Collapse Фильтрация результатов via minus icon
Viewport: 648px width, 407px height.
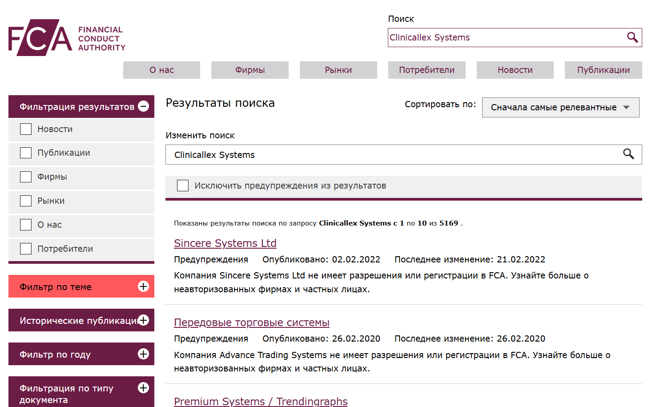tap(143, 106)
